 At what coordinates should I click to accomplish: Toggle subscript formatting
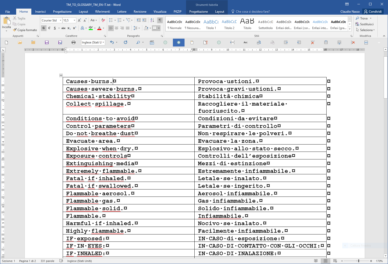tap(69, 28)
